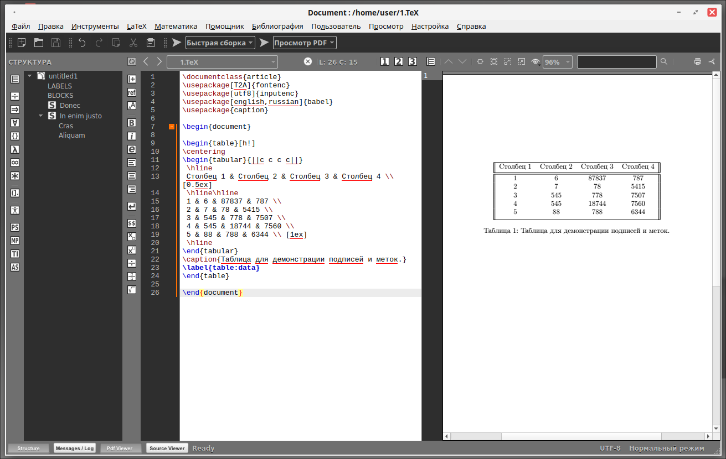Screen dimensions: 726x459
Task: Click the Open file folder icon
Action: (39, 43)
